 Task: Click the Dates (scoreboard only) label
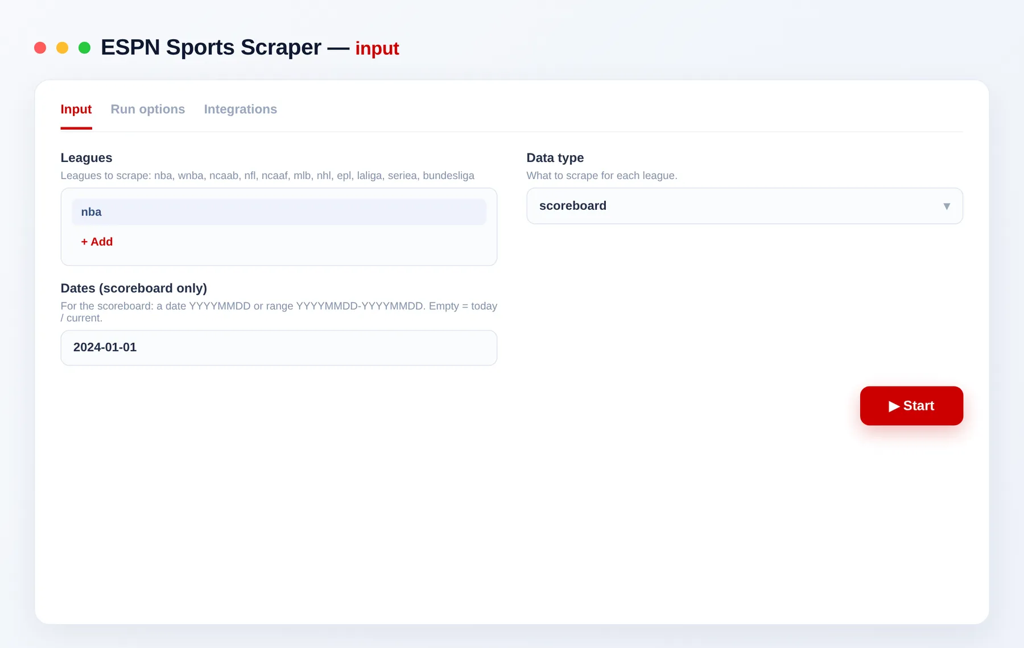[x=134, y=288]
